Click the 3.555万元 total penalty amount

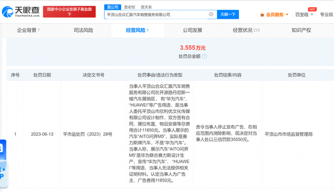click(193, 47)
